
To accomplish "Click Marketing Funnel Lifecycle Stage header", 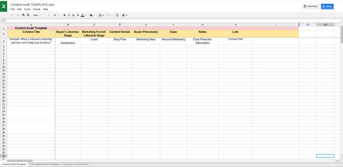I will 94,34.
